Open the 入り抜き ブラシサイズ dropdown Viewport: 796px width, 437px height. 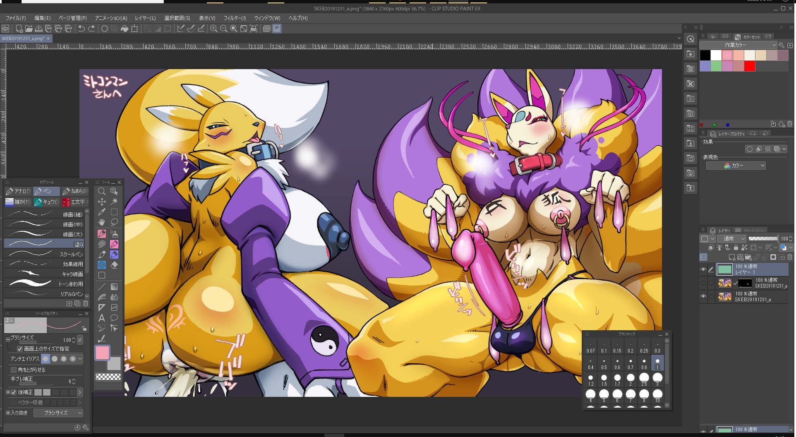pyautogui.click(x=58, y=413)
